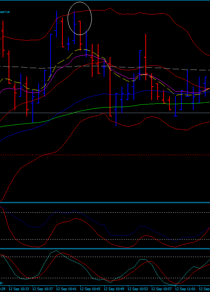Click the 12 Sep 10:33 time label
This screenshot has width=210, height=292.
[19, 289]
